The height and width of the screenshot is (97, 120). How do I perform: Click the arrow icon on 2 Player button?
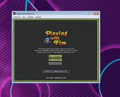50,60
